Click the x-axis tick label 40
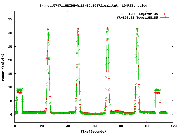 (x=68, y=126)
